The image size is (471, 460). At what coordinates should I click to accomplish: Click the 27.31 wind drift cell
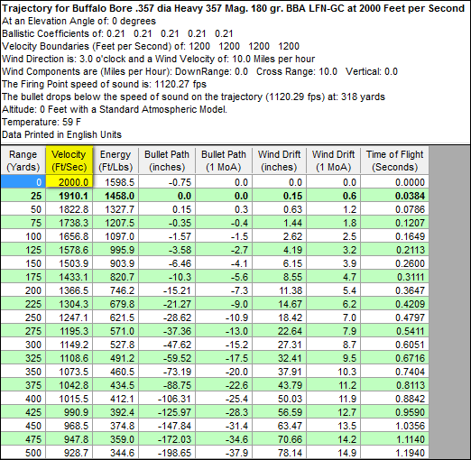pos(279,345)
